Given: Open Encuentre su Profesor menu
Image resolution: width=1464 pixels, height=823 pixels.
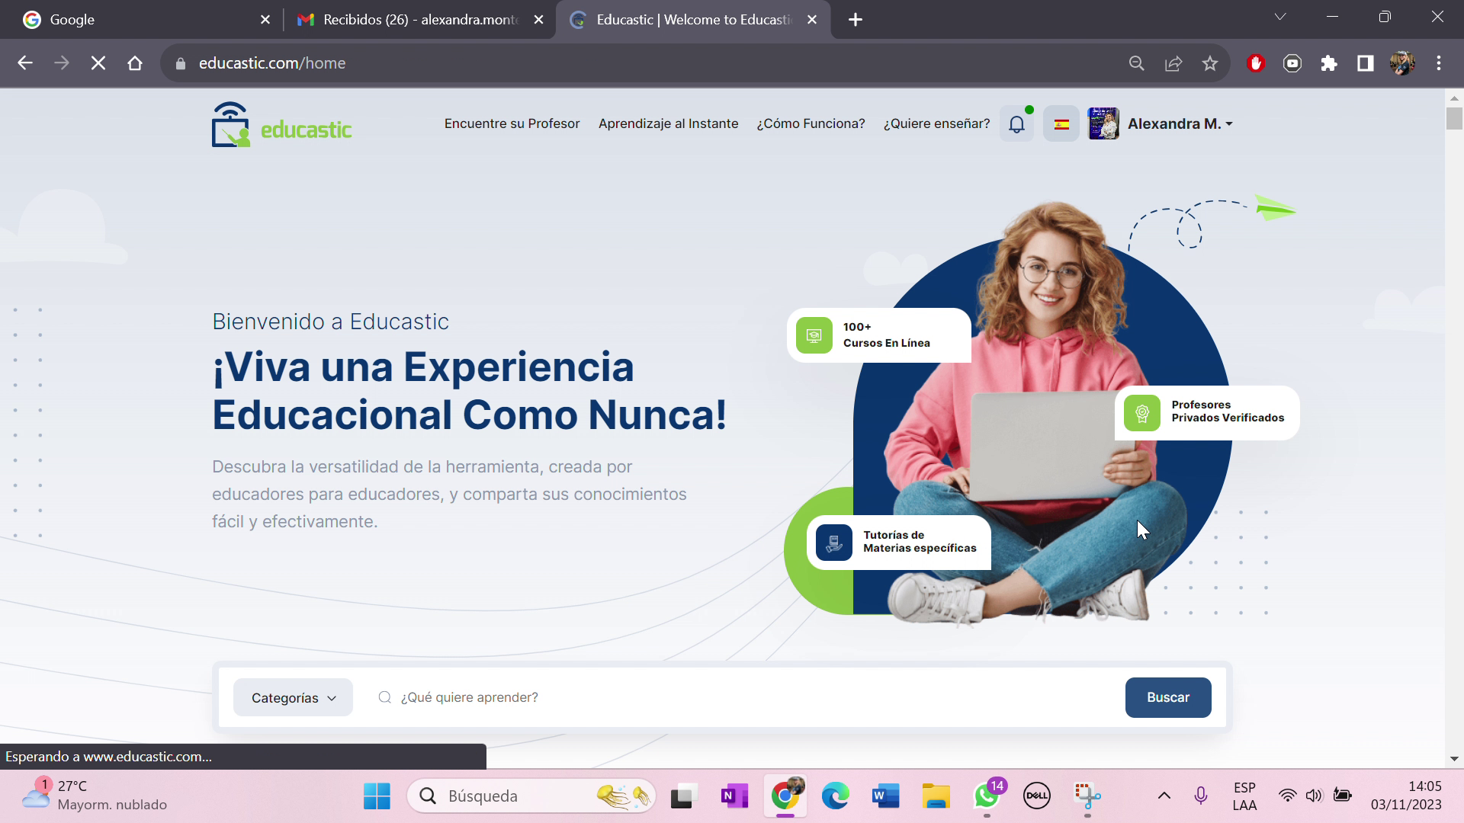Looking at the screenshot, I should 512,123.
